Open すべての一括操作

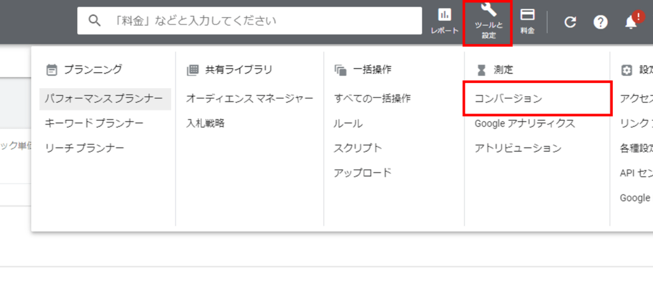click(x=372, y=99)
